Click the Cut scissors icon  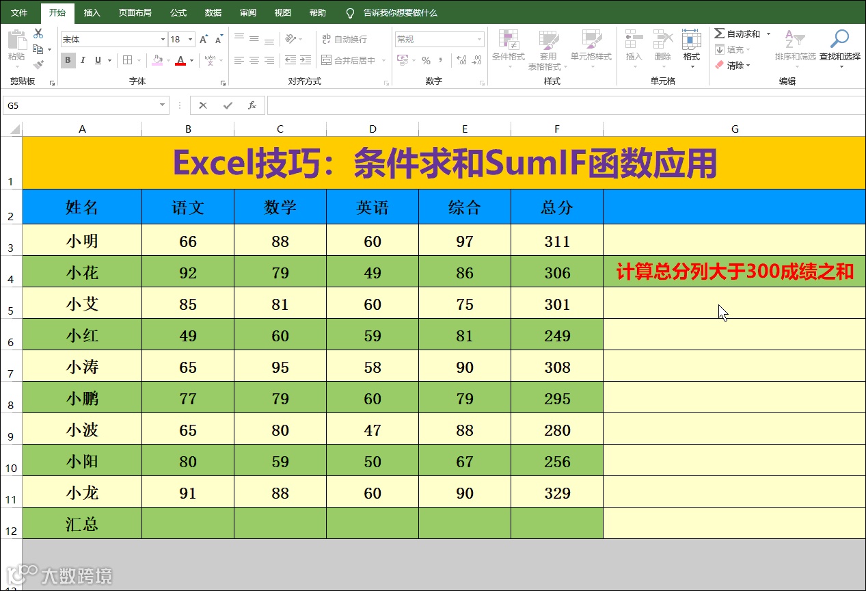(38, 34)
